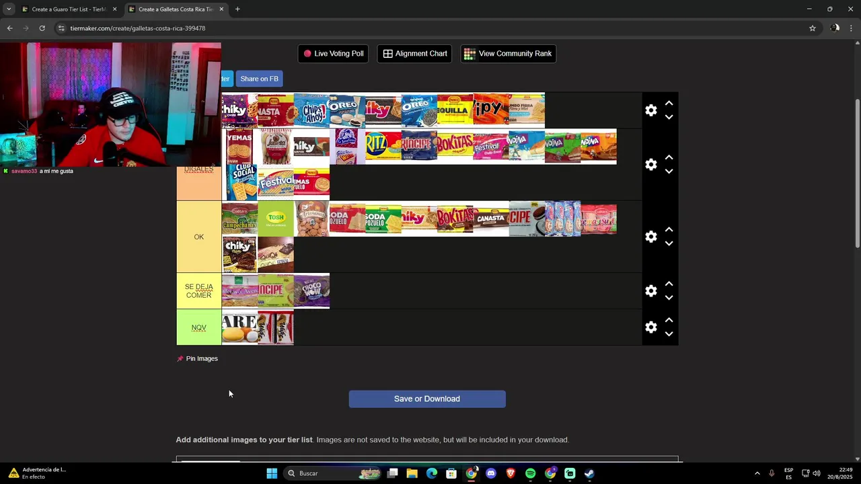
Task: Bookmark this page with the star
Action: coord(813,28)
